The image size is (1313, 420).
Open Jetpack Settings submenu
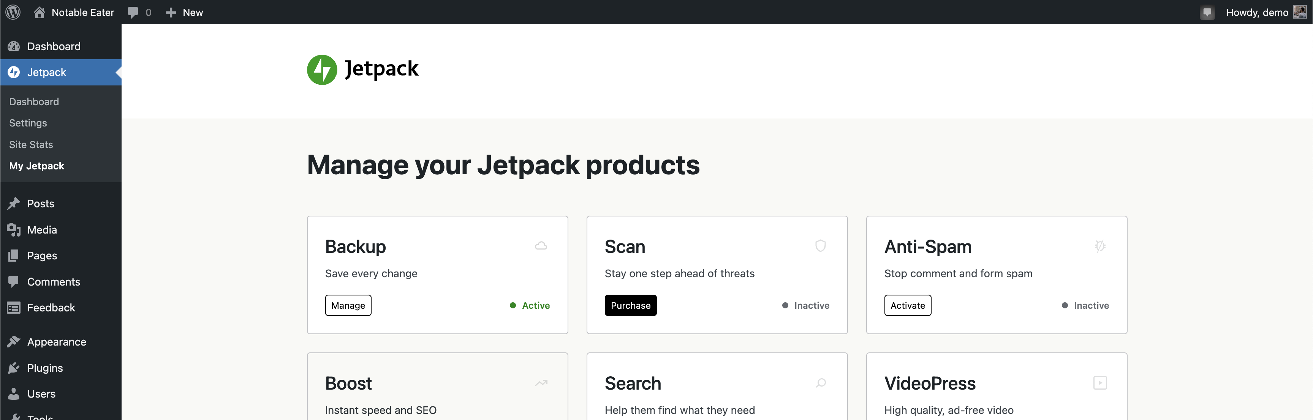click(x=28, y=123)
